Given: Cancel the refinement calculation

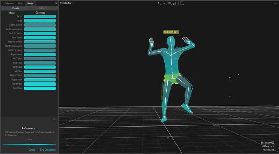Looking at the screenshot, I should 32,150.
